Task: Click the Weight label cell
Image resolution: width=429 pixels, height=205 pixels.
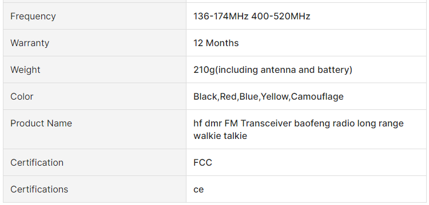Action: (94, 69)
